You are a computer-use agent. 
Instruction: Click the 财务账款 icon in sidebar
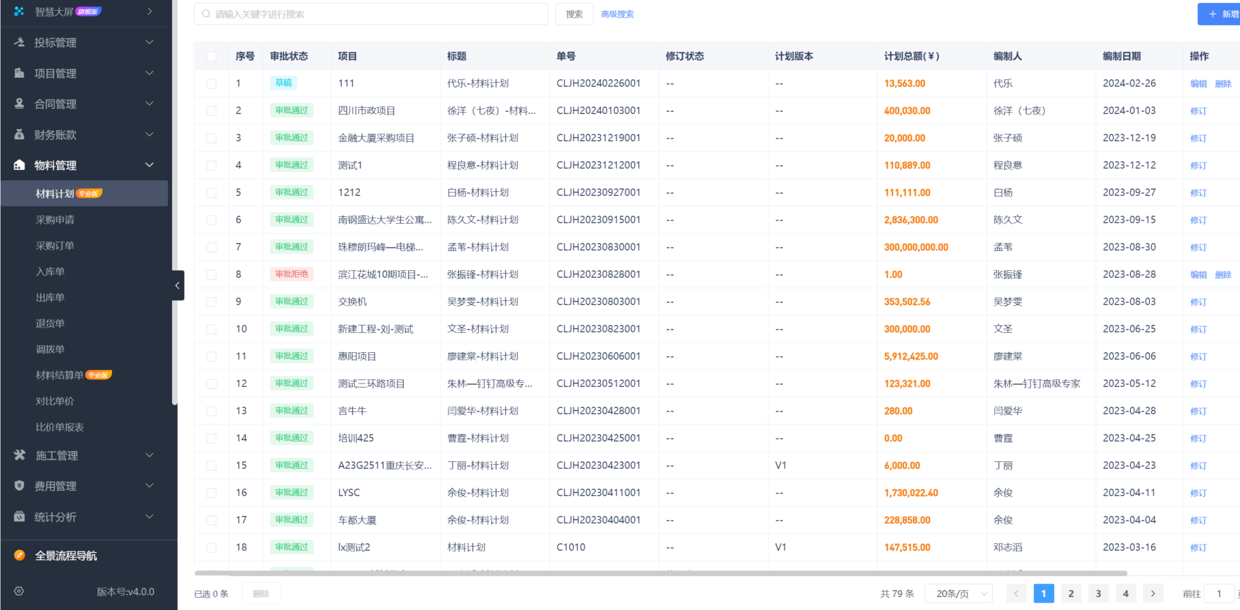click(x=19, y=134)
